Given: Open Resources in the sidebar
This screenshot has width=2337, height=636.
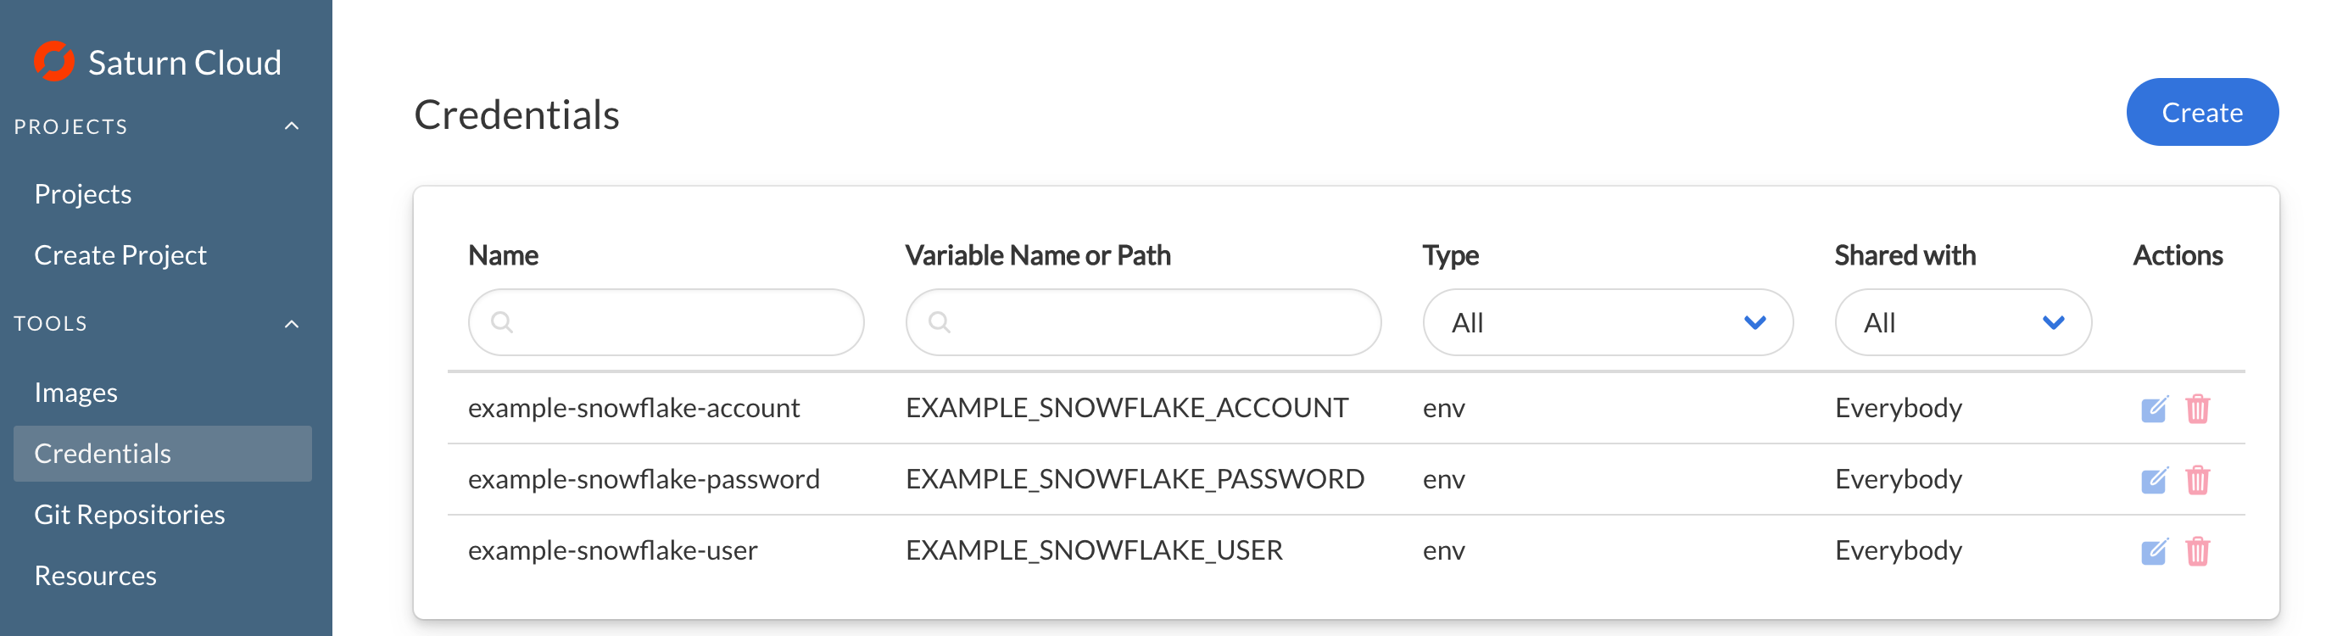Looking at the screenshot, I should (95, 575).
